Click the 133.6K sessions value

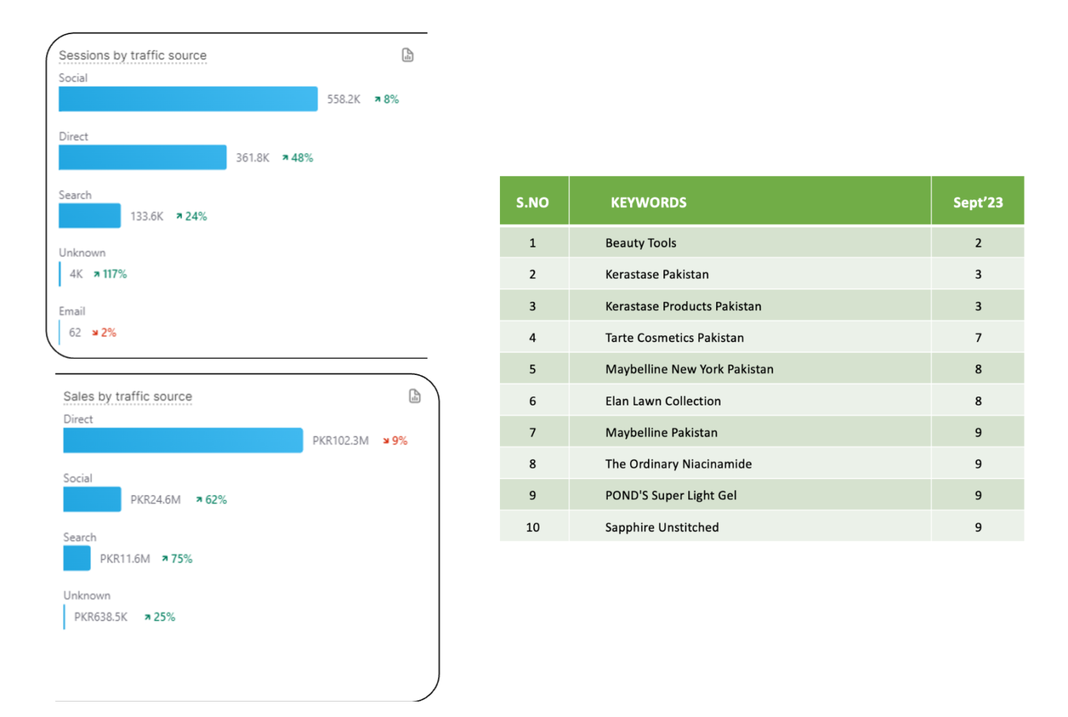147,216
